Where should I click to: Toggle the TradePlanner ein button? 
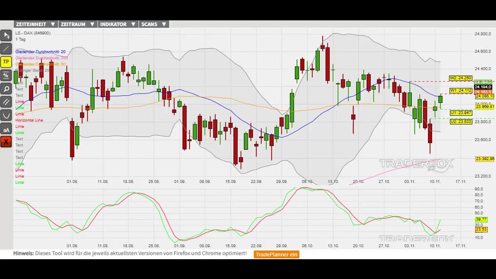point(277,254)
